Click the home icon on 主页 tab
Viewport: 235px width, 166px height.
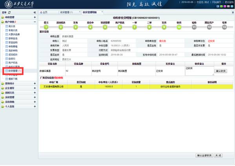click(x=41, y=13)
